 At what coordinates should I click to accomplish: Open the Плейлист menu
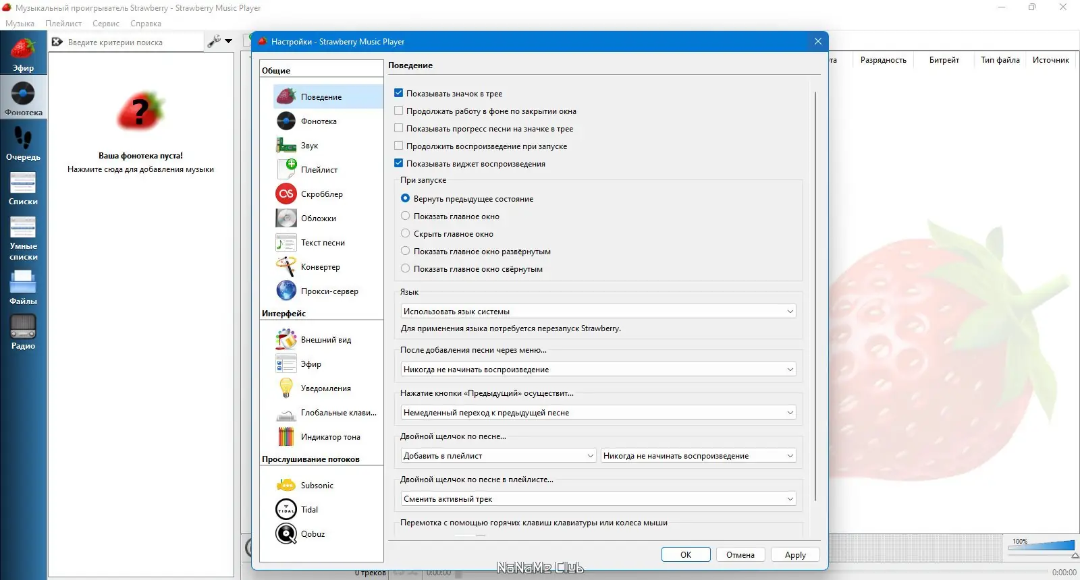(x=63, y=23)
